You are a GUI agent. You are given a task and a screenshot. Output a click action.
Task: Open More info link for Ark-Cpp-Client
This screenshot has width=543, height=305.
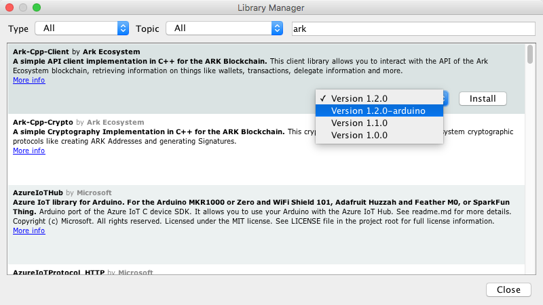[x=29, y=80]
